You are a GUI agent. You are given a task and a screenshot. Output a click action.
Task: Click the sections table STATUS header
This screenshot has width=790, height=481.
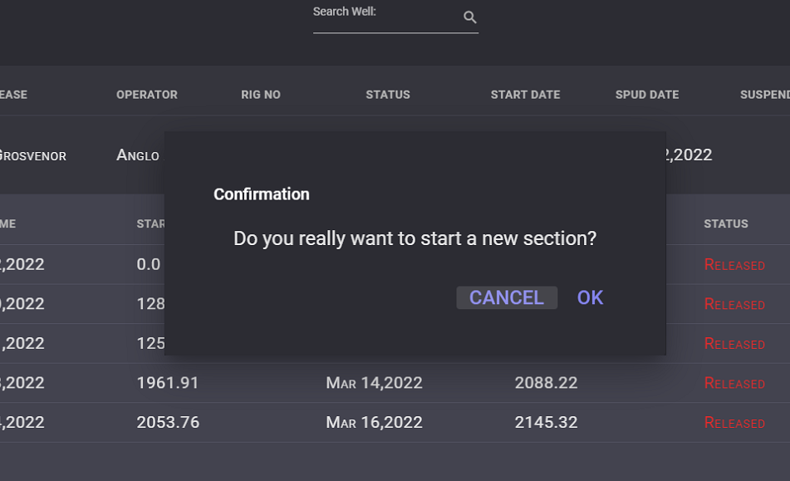pos(726,223)
